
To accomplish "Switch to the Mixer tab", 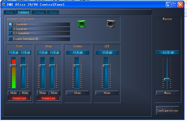I will (9, 12).
